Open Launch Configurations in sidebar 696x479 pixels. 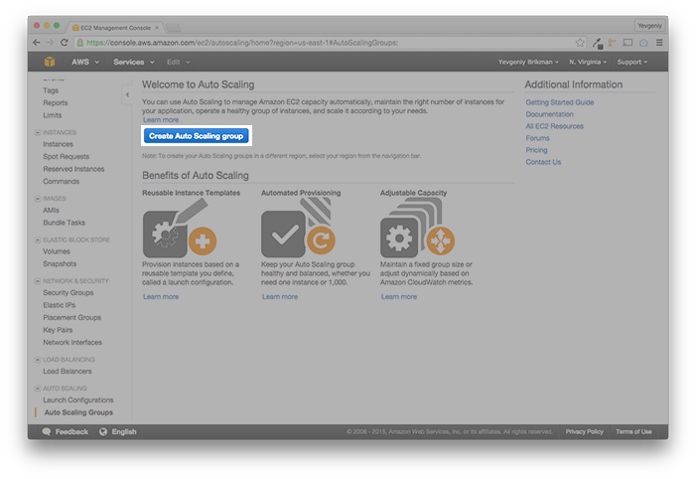pos(78,400)
